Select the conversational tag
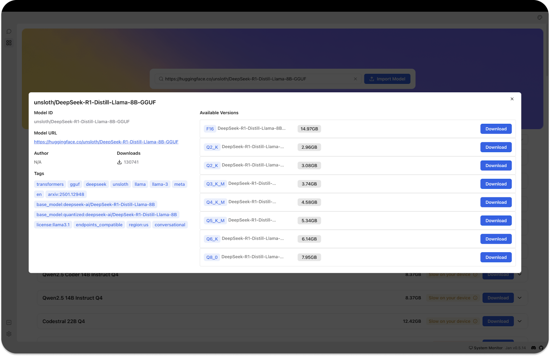 tap(170, 225)
